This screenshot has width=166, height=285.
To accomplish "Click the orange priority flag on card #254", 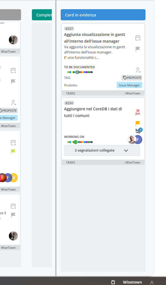I will 138,123.
